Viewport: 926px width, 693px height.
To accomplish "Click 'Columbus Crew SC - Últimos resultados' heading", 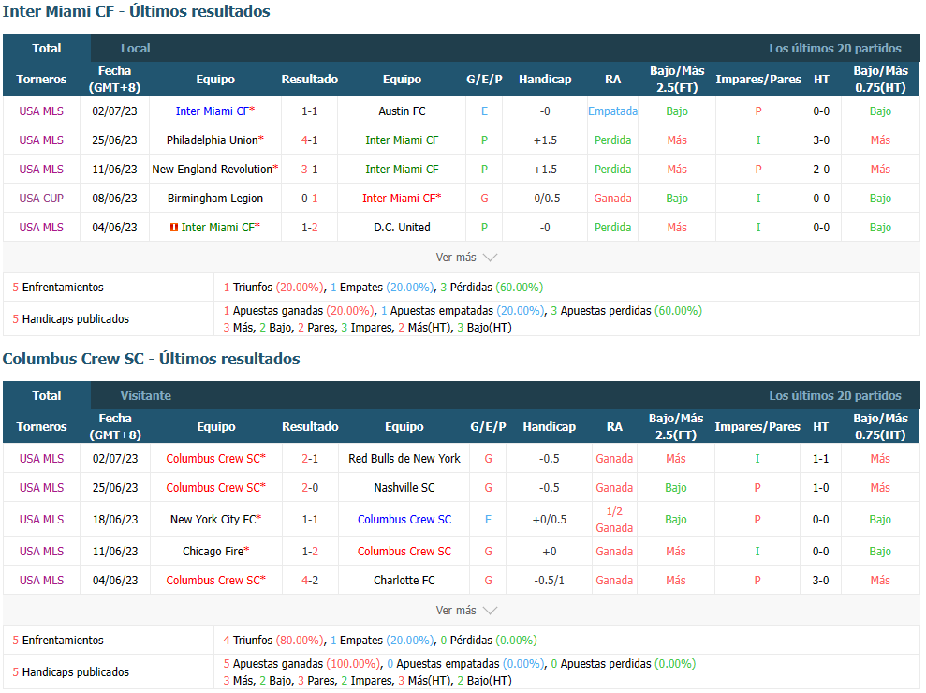I will 151,359.
